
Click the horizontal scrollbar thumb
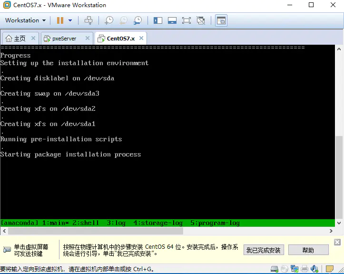96,231
